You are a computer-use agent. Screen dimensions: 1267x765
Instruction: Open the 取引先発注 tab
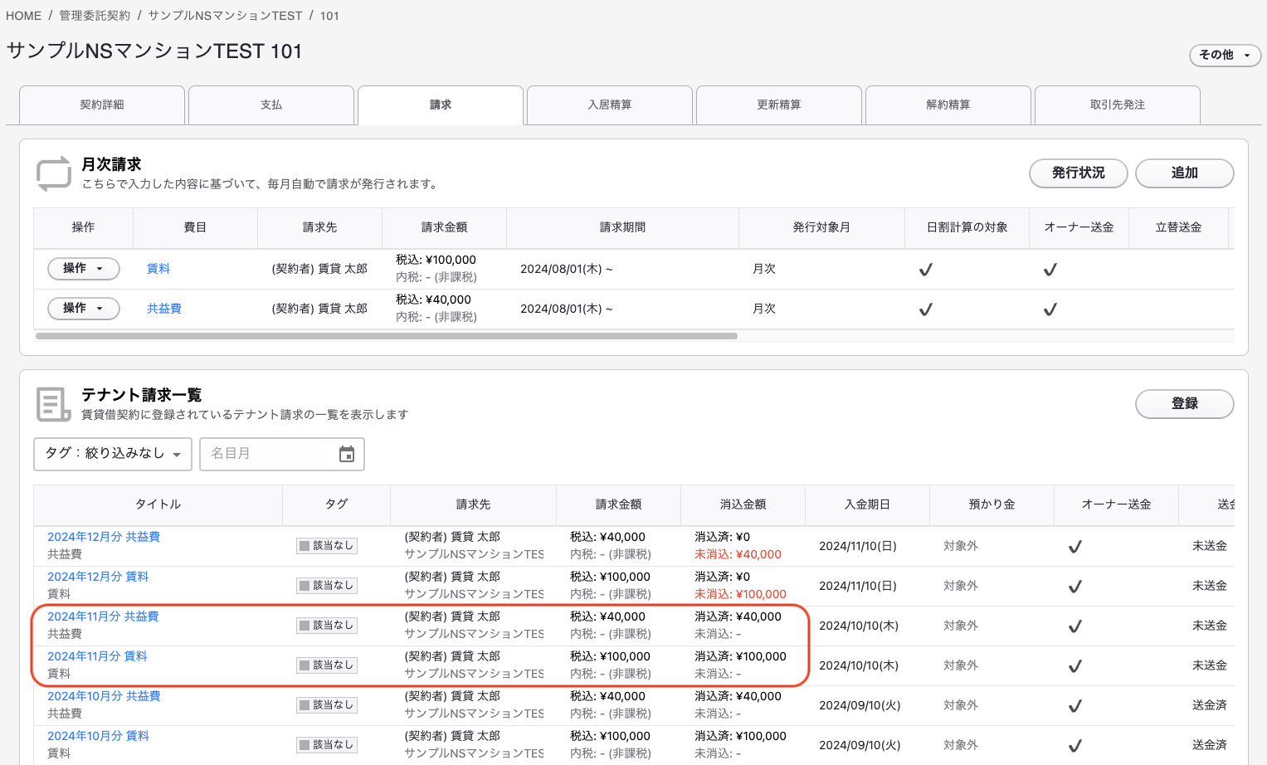[x=1118, y=105]
